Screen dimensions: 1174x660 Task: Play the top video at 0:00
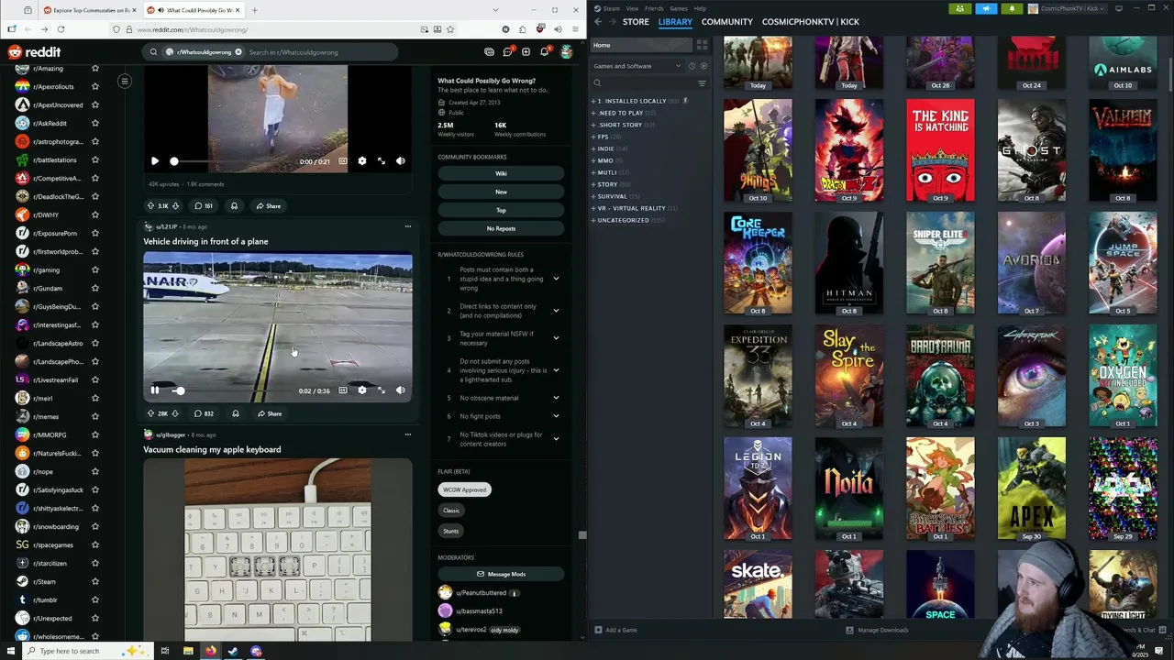point(155,161)
